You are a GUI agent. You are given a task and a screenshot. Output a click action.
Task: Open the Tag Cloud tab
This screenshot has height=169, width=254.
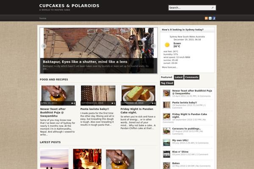click(167, 83)
